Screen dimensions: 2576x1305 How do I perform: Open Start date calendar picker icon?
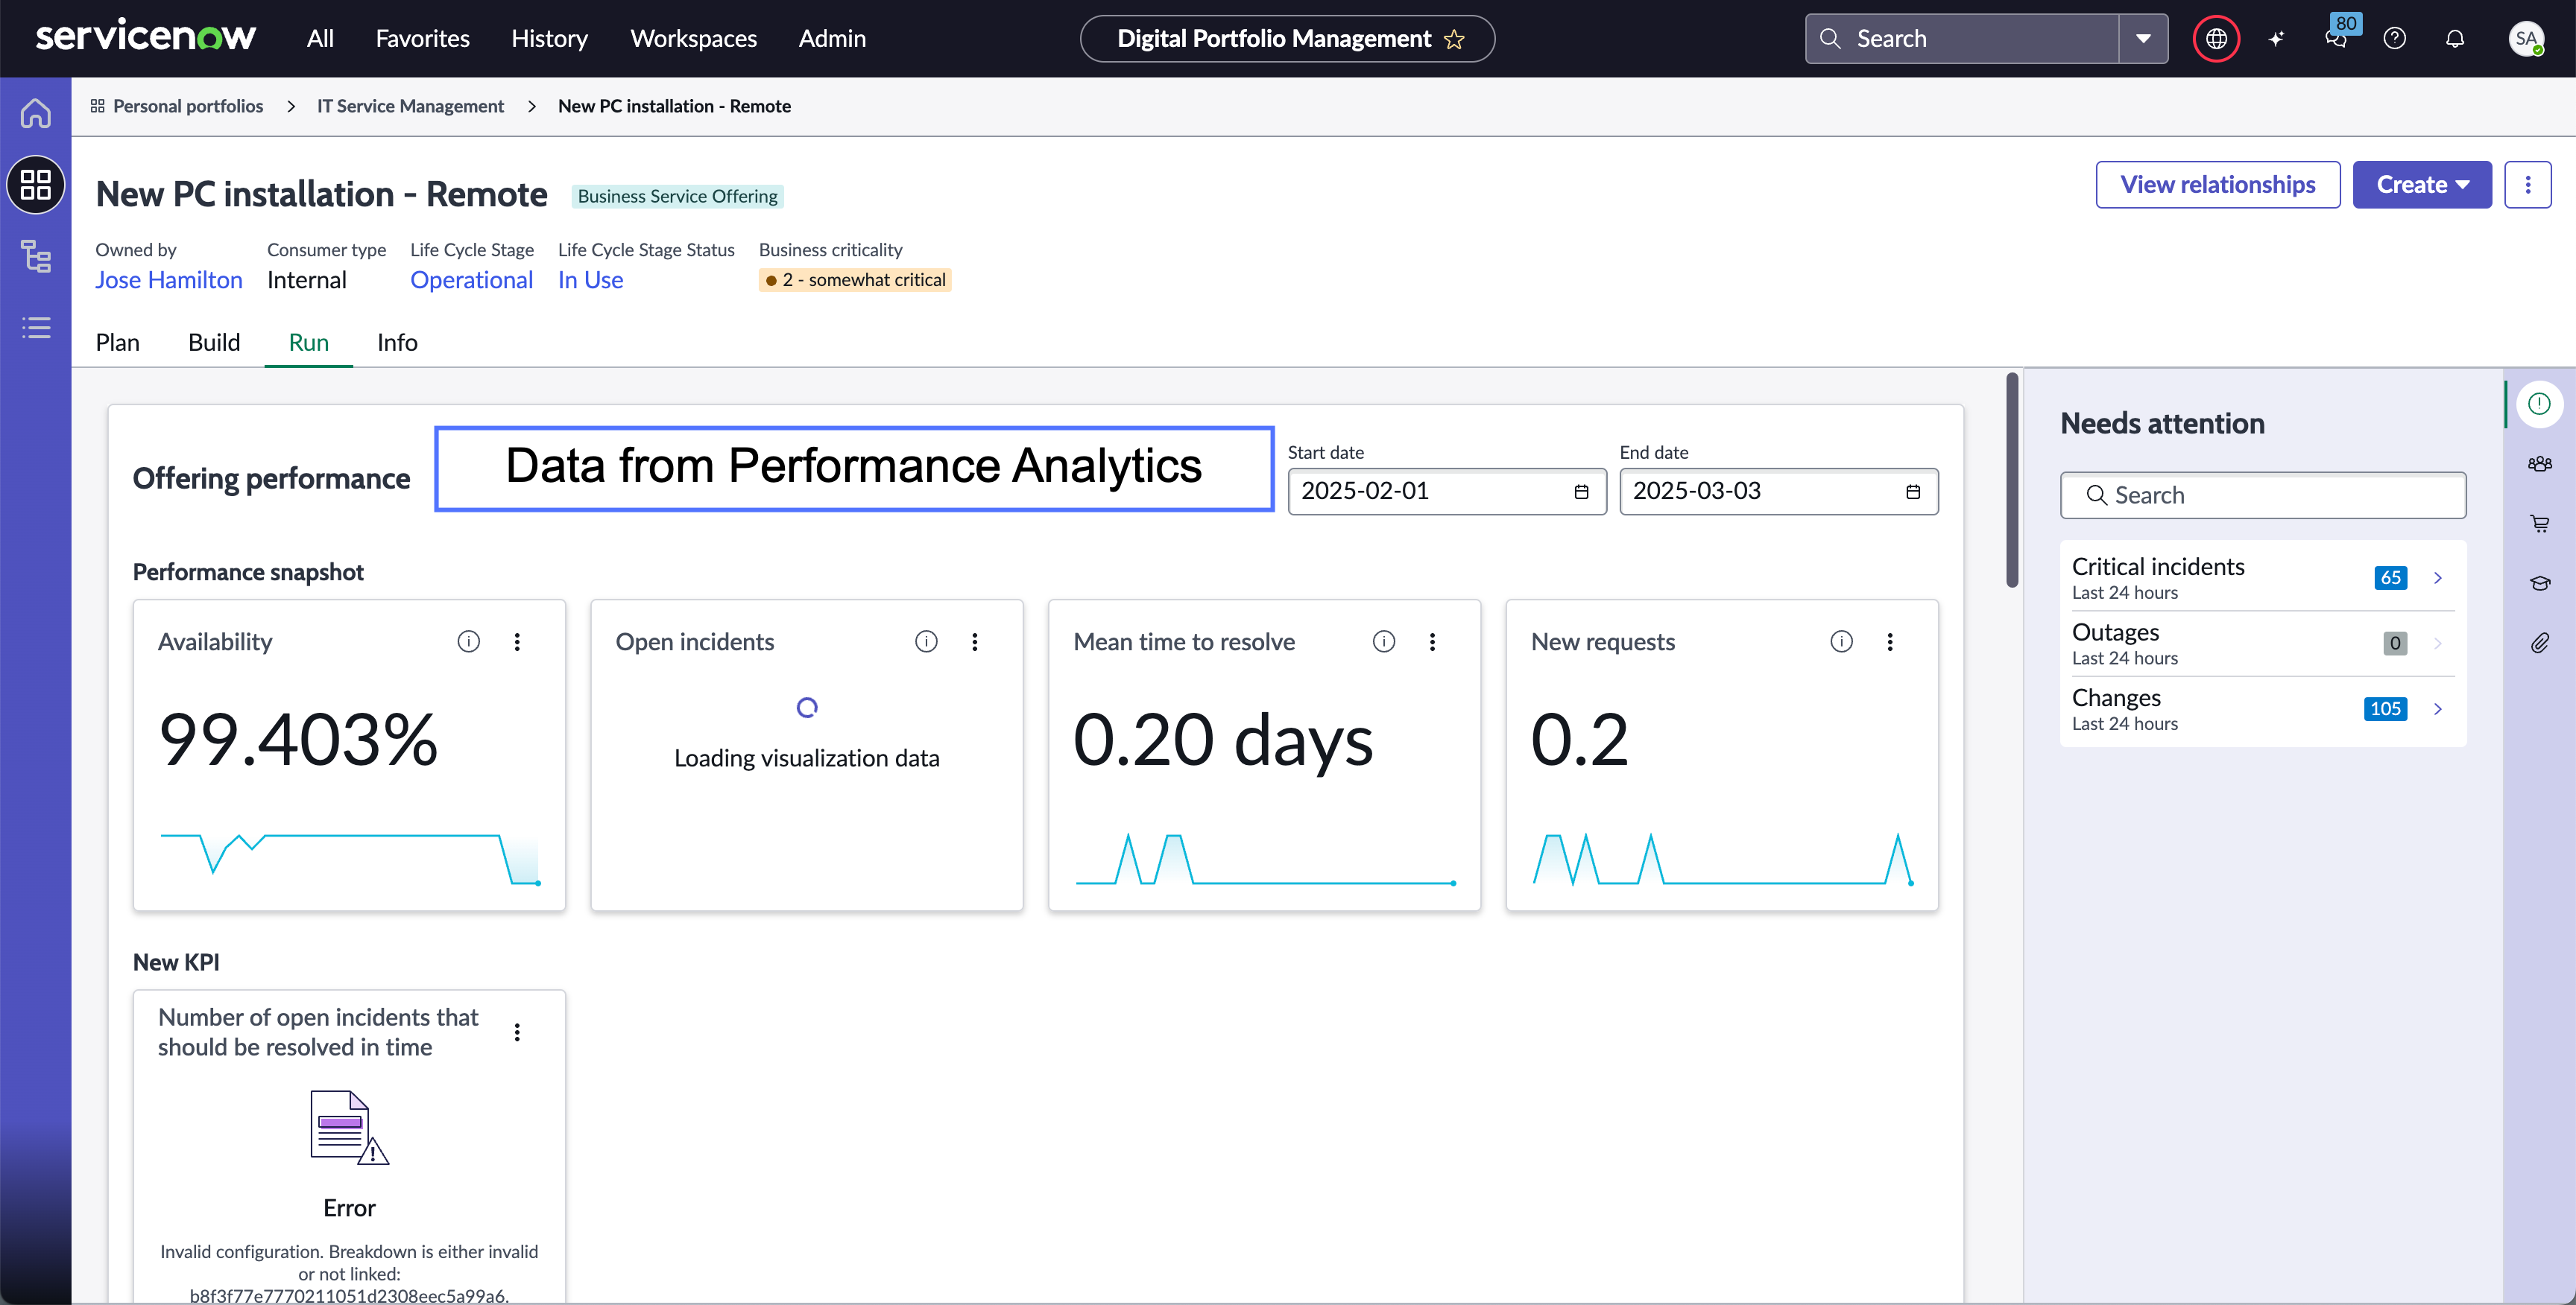click(x=1581, y=492)
